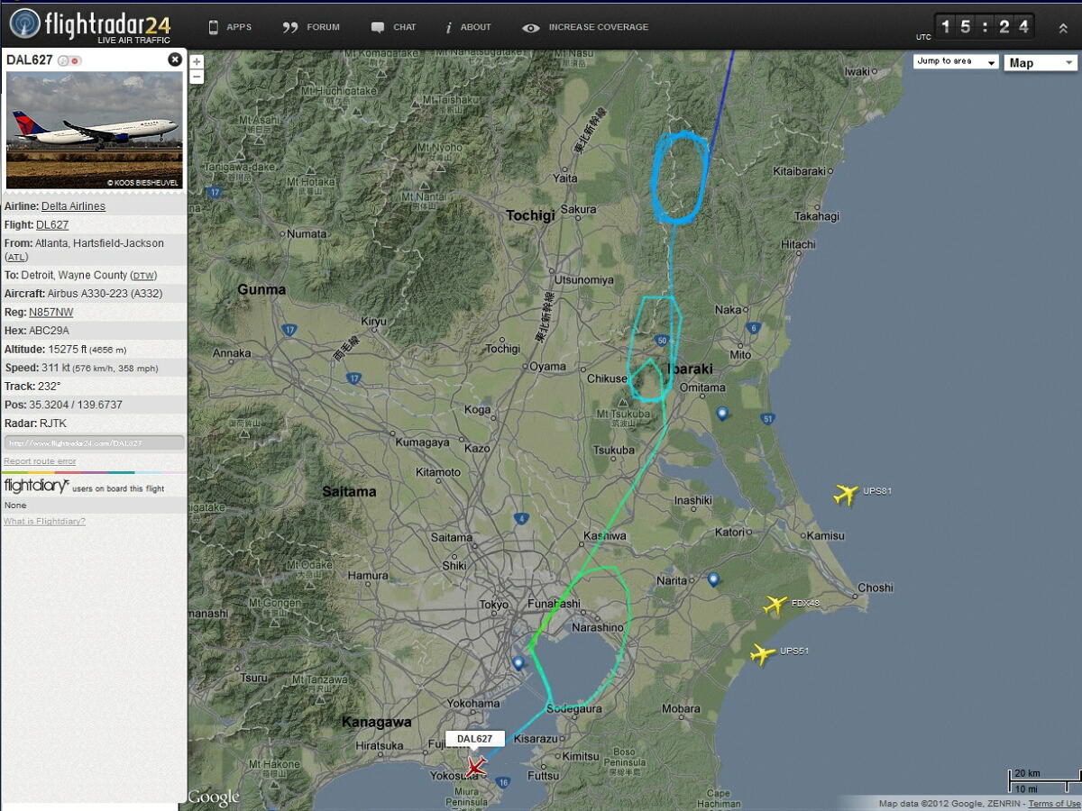Close the DAL627 flight info panel

tap(175, 59)
